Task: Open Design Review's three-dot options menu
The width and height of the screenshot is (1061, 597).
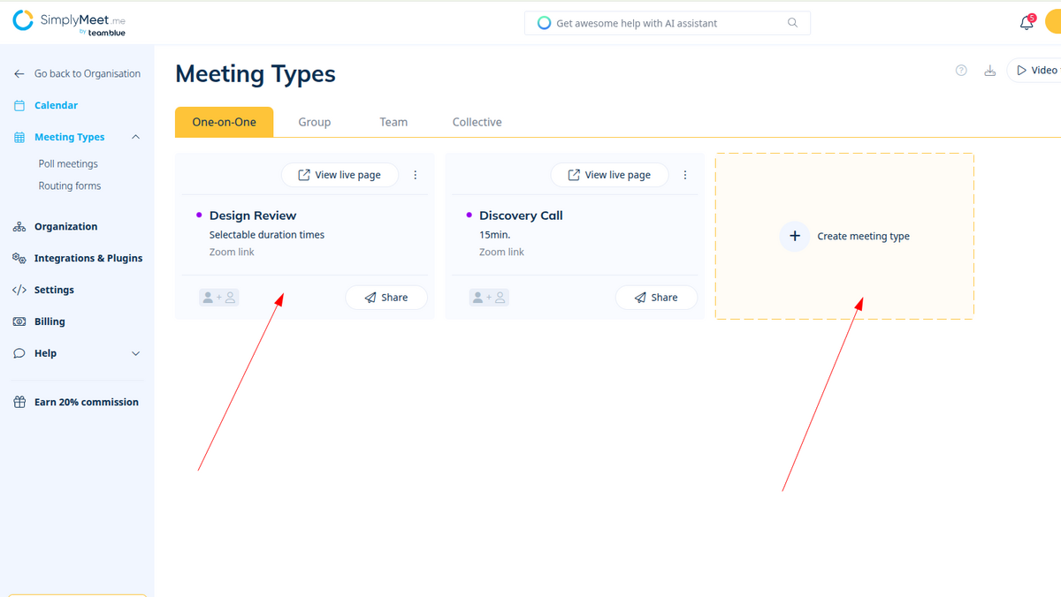Action: pos(416,175)
